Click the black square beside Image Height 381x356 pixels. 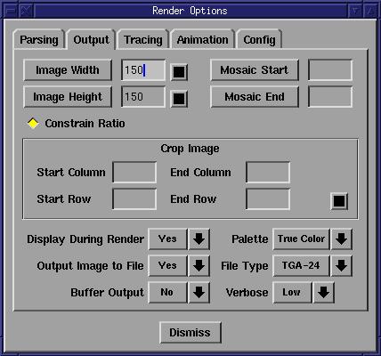tap(179, 99)
